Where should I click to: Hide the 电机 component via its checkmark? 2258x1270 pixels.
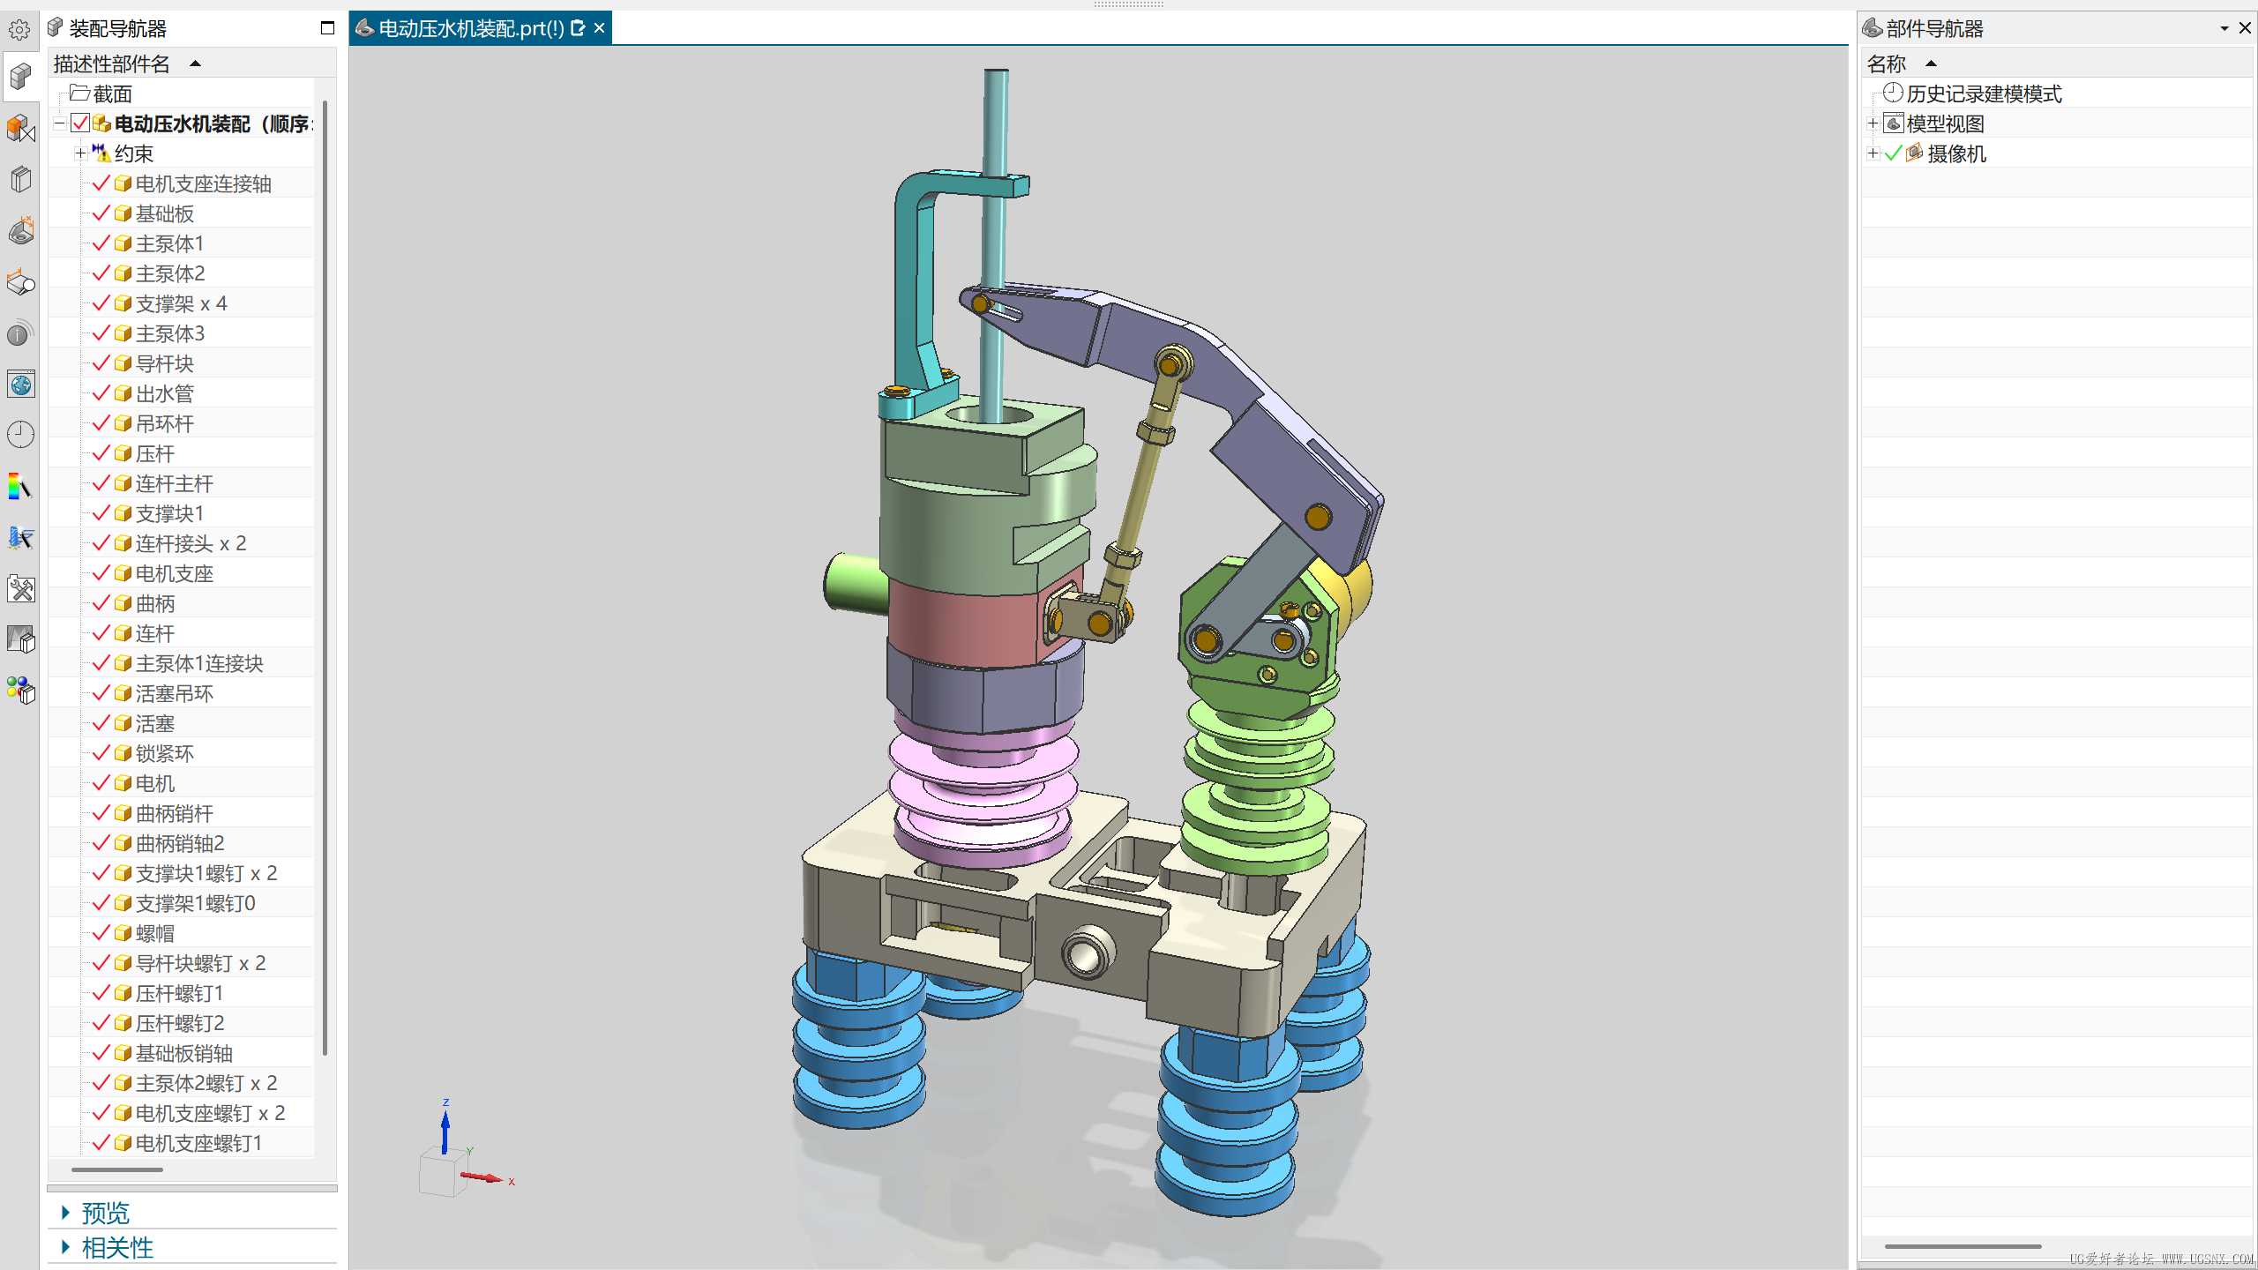pos(101,783)
